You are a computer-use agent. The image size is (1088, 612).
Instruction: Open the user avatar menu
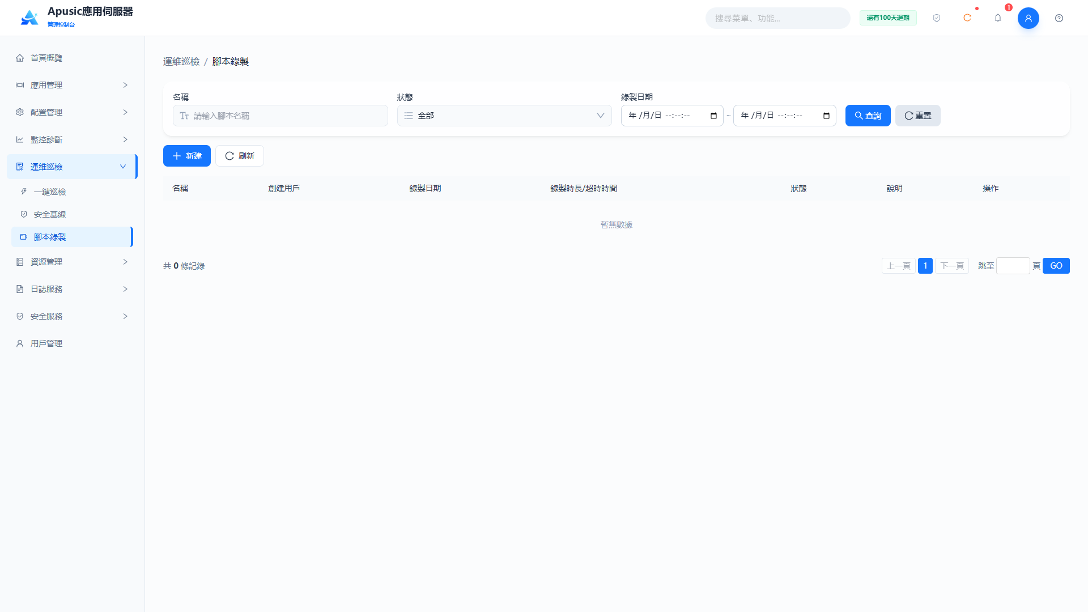tap(1028, 18)
